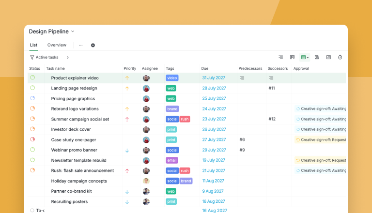Open assignee avatar for Product explainer video
Screen dimensions: 372x213
point(146,78)
